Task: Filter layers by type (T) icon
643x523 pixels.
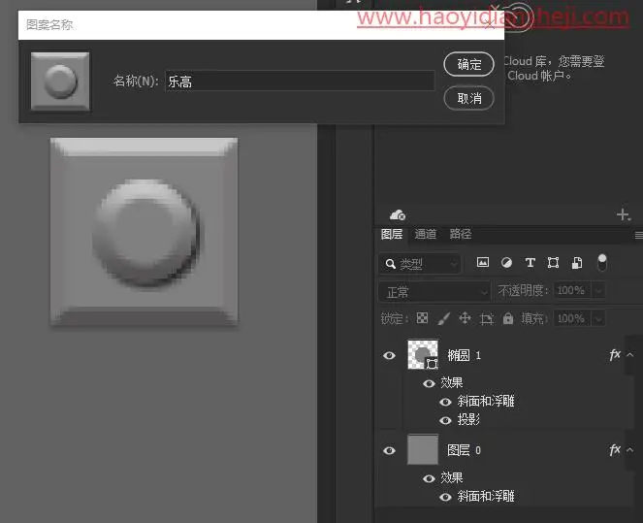Action: point(530,262)
